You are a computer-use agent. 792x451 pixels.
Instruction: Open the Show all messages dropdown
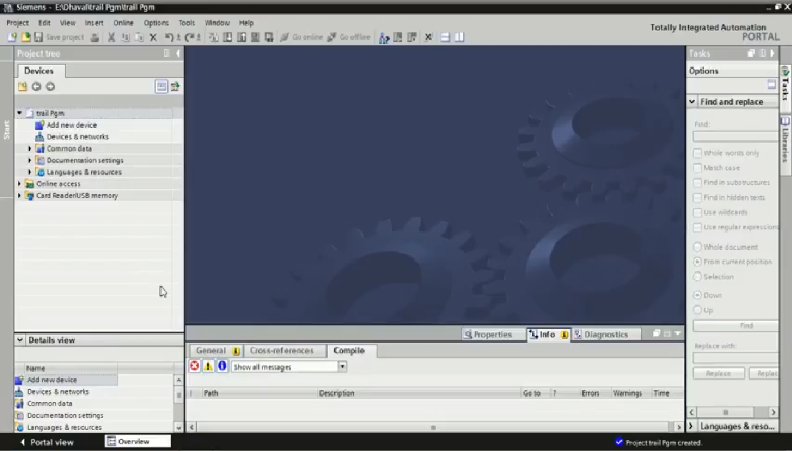point(342,366)
